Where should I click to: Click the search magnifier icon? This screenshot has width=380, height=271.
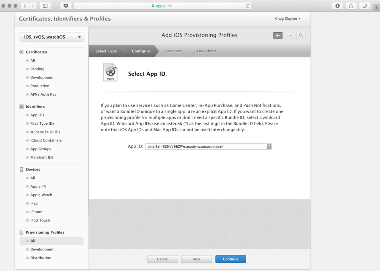point(301,35)
